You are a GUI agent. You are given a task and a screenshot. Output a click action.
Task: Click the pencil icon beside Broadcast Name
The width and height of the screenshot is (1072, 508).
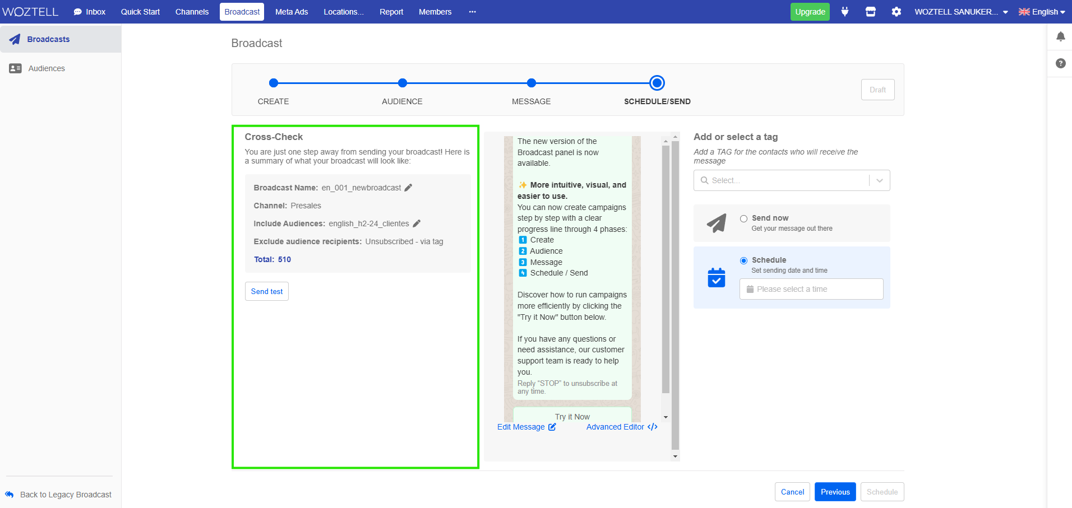click(x=408, y=188)
